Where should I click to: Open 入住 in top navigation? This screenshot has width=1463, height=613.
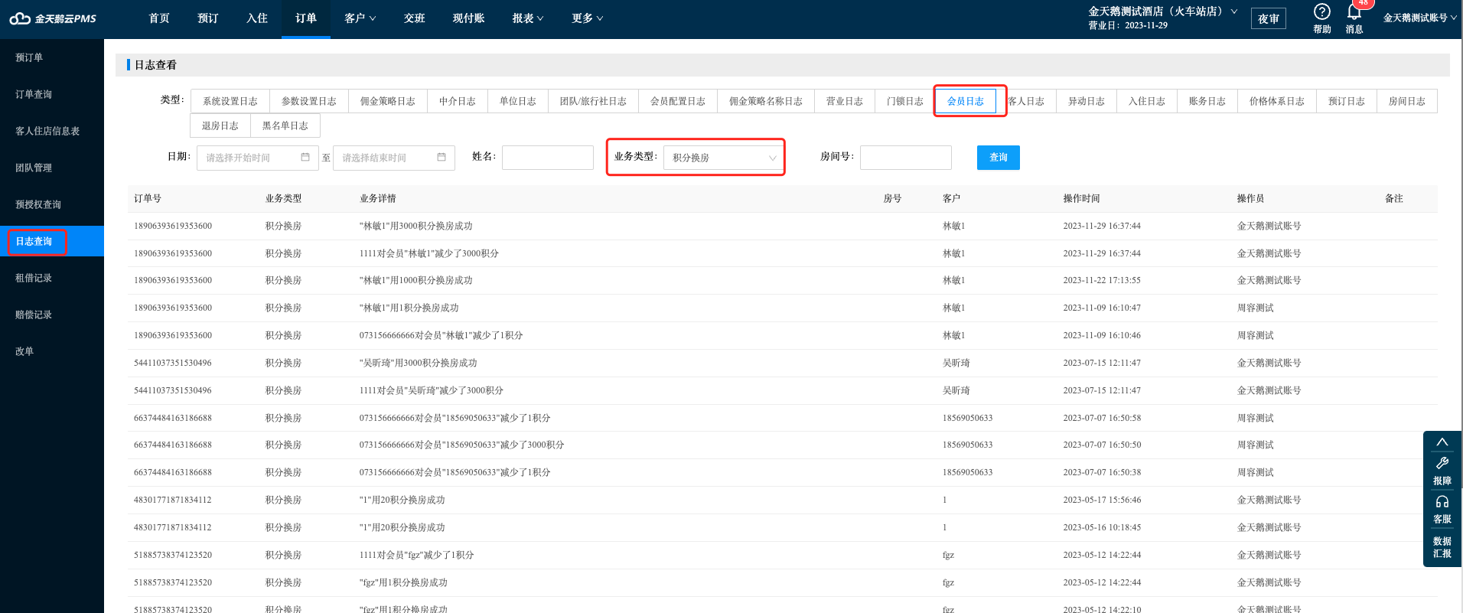coord(257,18)
